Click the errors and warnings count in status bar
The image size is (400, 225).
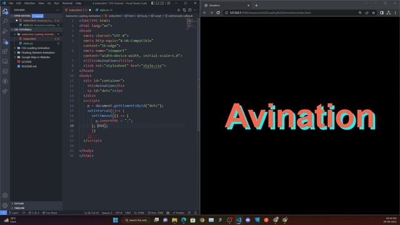point(34,212)
